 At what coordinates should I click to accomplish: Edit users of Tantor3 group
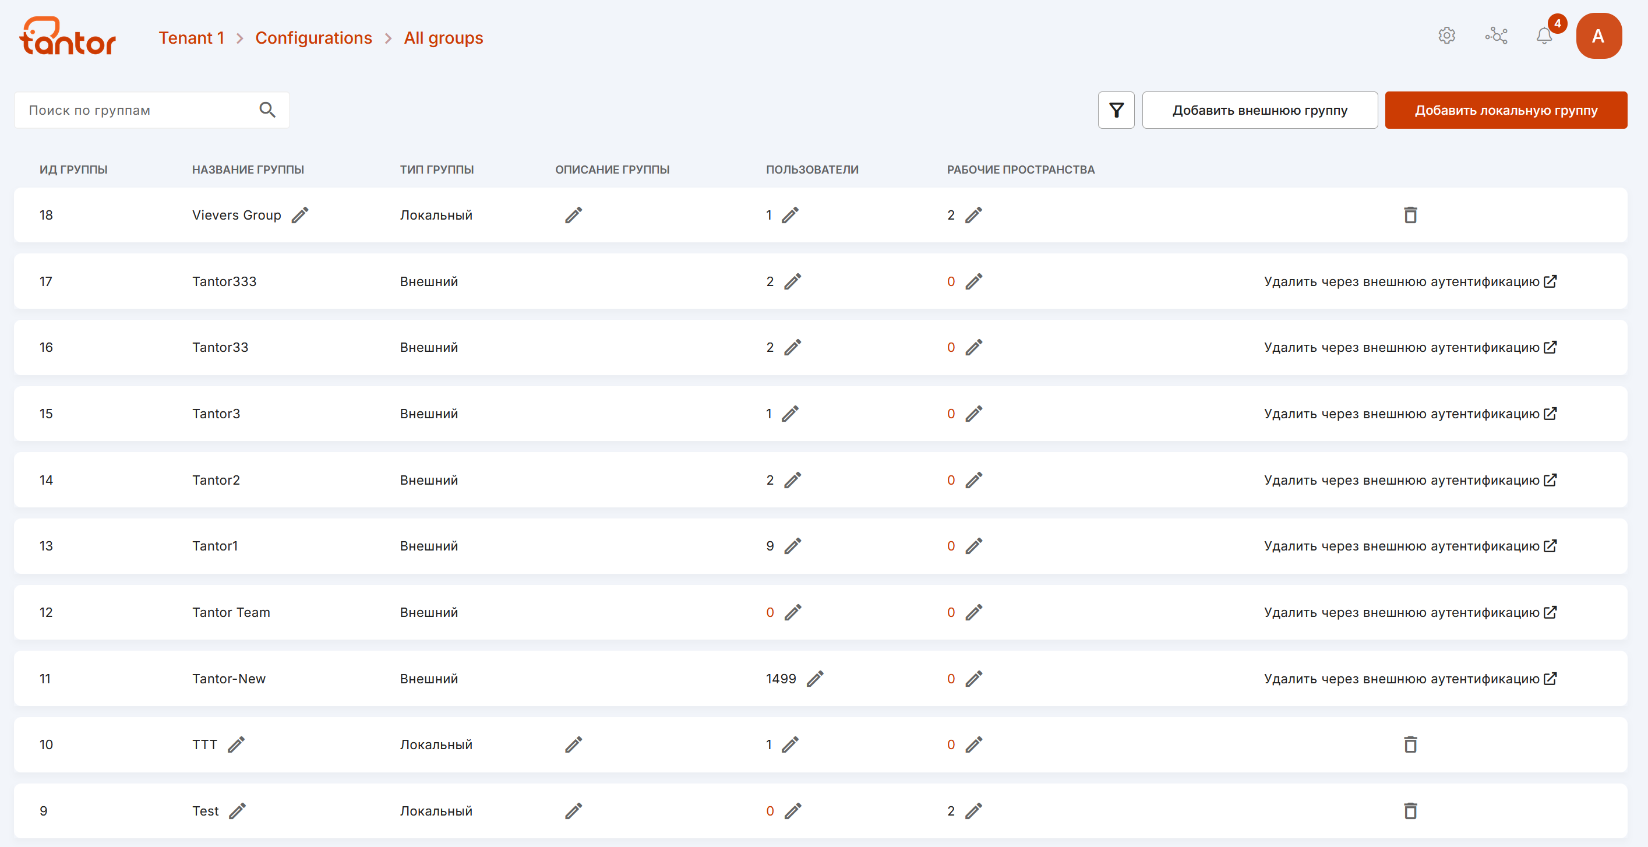(790, 414)
